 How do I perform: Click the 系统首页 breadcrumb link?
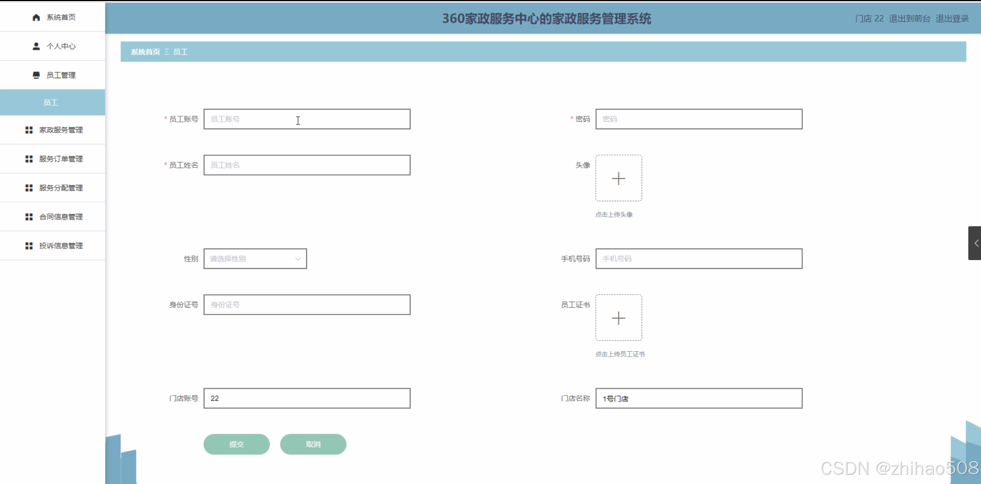click(x=145, y=52)
